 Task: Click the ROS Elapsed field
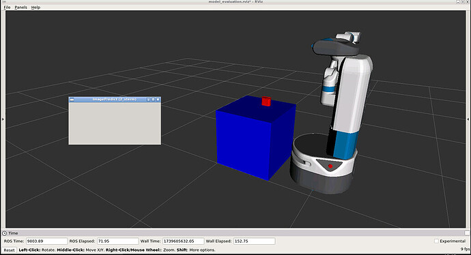click(x=117, y=241)
